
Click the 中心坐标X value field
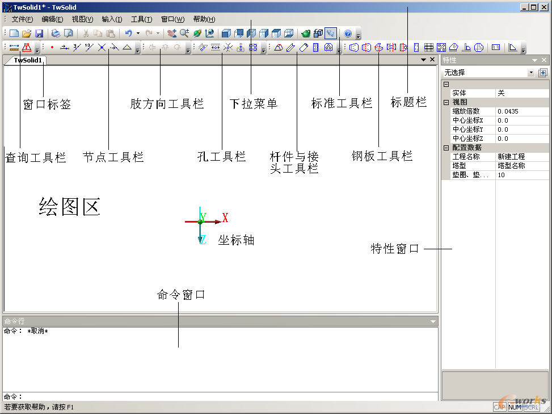point(522,120)
